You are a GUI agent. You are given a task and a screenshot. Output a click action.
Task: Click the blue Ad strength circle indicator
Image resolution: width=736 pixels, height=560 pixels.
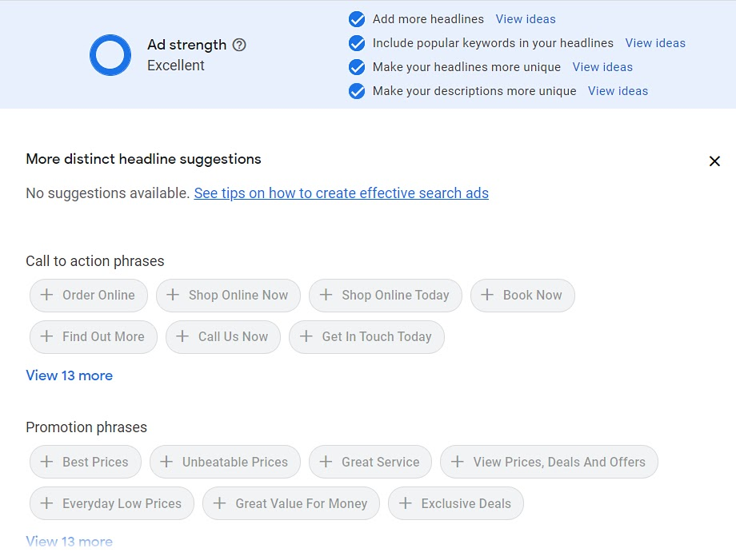[x=110, y=54]
